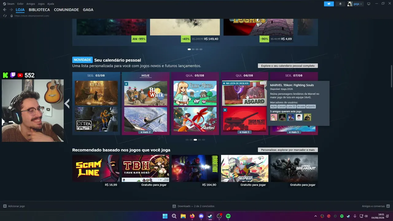This screenshot has width=393, height=221.
Task: Click the Downloads icon in the bottom bar
Action: [x=174, y=206]
